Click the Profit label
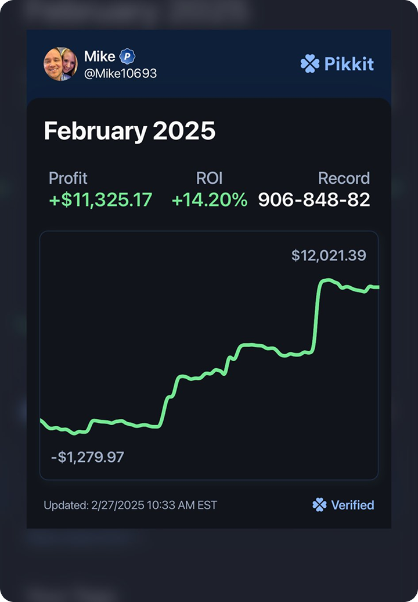The image size is (418, 602). coord(68,178)
